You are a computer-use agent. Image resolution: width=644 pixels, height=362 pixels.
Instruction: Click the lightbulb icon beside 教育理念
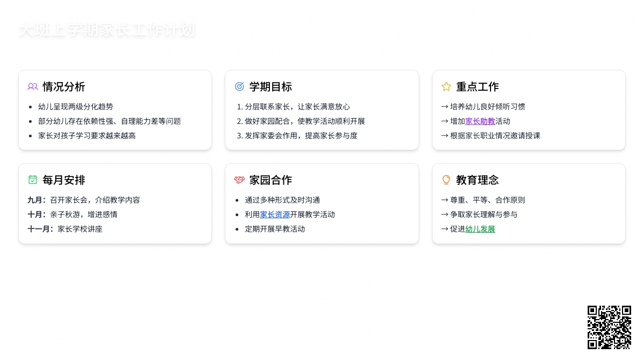tap(446, 180)
